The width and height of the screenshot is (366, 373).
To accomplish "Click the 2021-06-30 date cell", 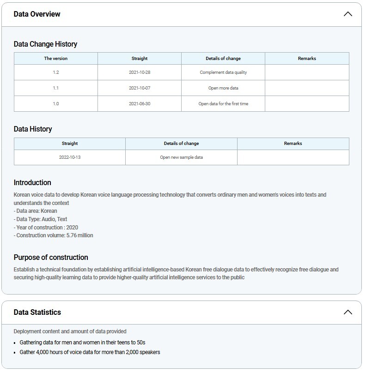I will point(140,104).
